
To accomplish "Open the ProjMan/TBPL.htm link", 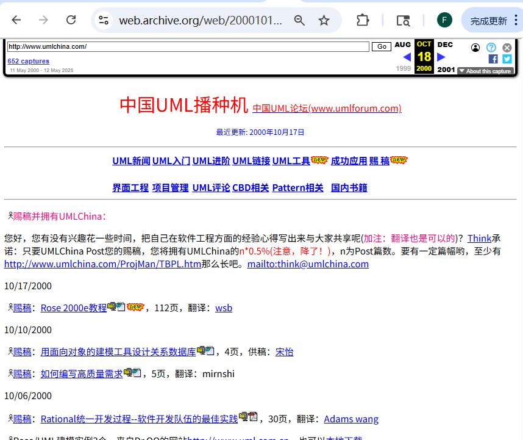I will click(103, 264).
